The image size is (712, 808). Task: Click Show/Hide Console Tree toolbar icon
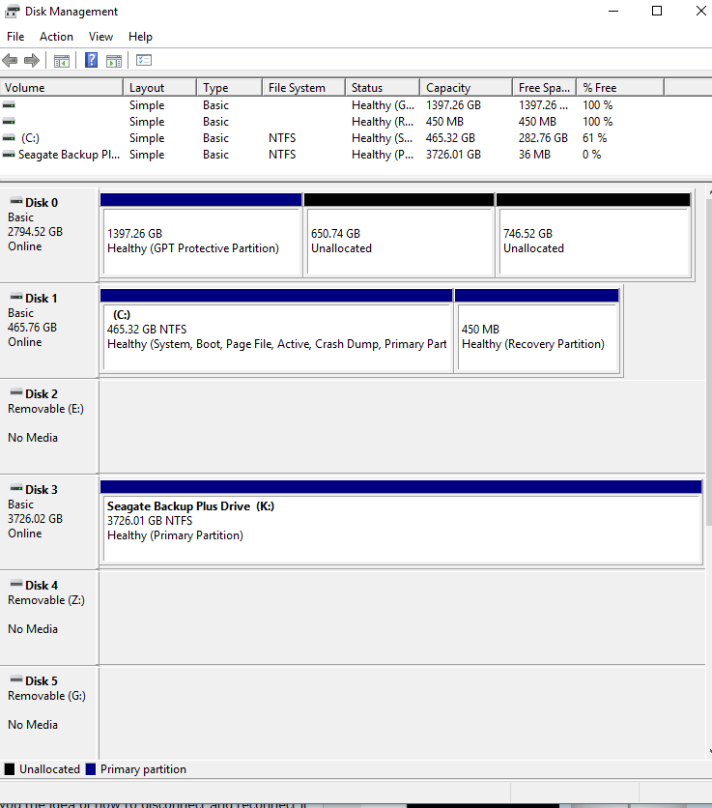pos(62,61)
